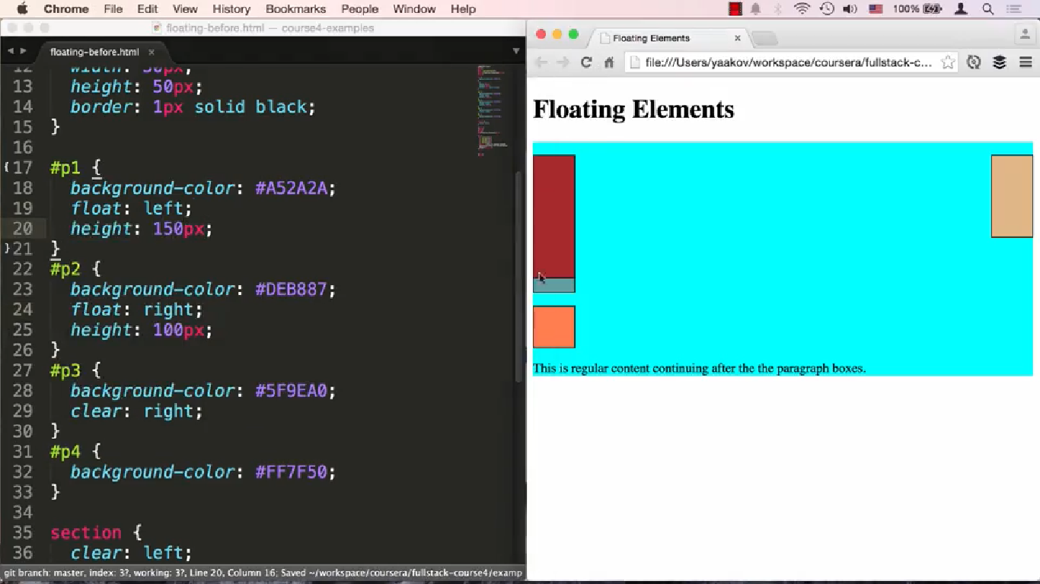Open the Chrome bookmarks star icon
The width and height of the screenshot is (1040, 584).
point(946,62)
